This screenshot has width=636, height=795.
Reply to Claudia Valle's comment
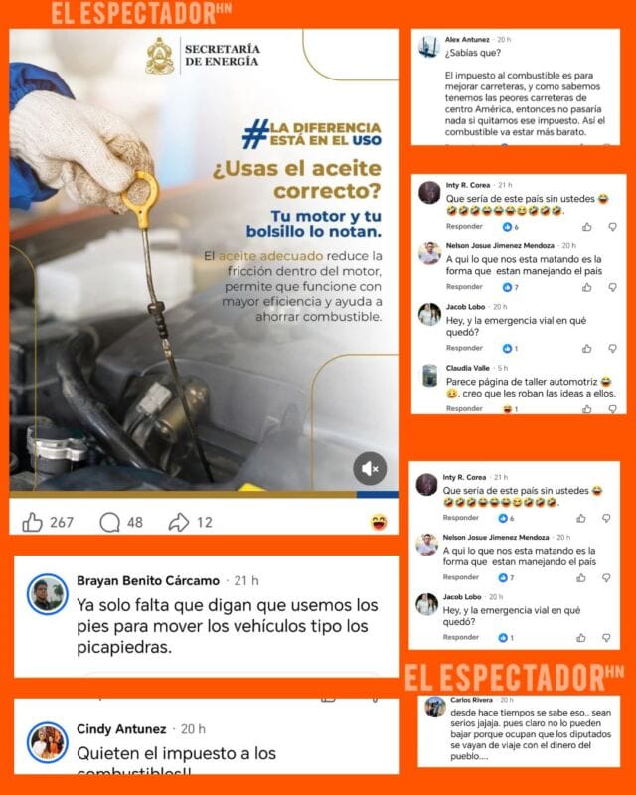464,408
